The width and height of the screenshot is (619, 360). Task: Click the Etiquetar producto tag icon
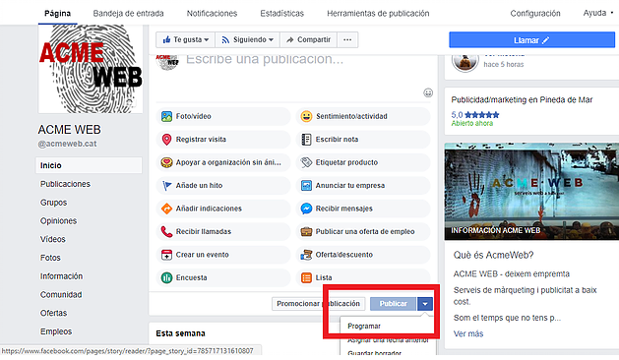click(306, 162)
